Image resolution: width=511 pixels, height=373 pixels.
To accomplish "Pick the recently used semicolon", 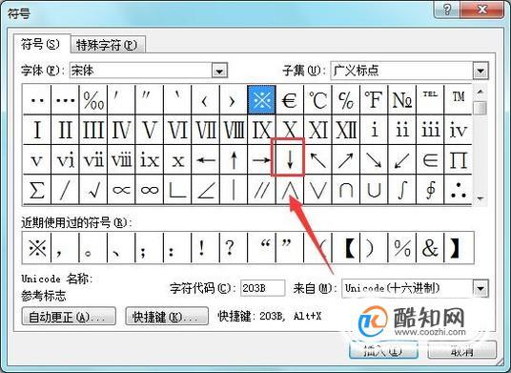I will point(150,248).
